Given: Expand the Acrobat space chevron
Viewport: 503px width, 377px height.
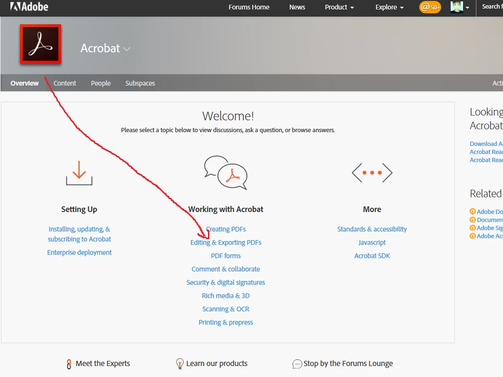Looking at the screenshot, I should [x=127, y=49].
